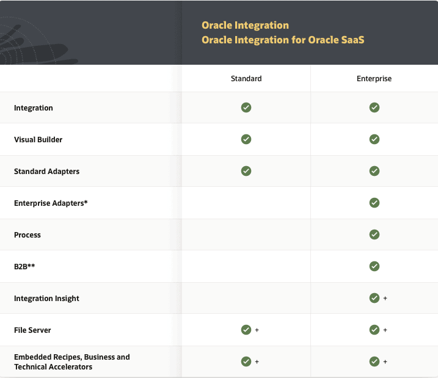
Task: Click the Enterprise Adapters* row label
Action: pos(51,203)
